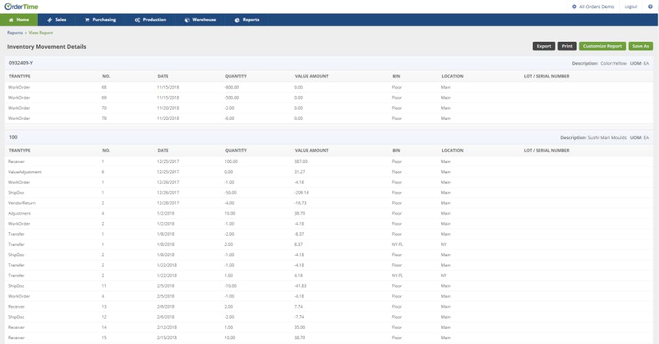Image resolution: width=659 pixels, height=344 pixels.
Task: Open the Sales menu
Action: point(60,20)
